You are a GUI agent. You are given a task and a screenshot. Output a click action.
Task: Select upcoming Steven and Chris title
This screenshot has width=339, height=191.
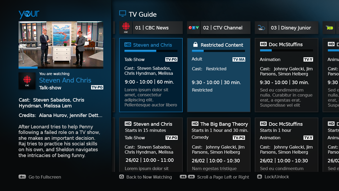click(x=153, y=124)
